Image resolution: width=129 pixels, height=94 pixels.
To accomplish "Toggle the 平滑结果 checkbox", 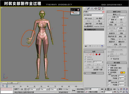I will point(109,65).
